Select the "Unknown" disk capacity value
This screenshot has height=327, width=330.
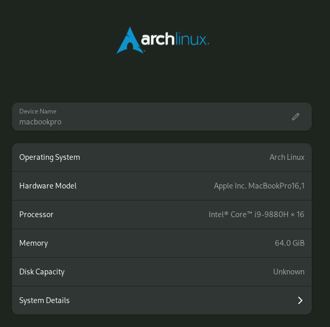point(289,272)
